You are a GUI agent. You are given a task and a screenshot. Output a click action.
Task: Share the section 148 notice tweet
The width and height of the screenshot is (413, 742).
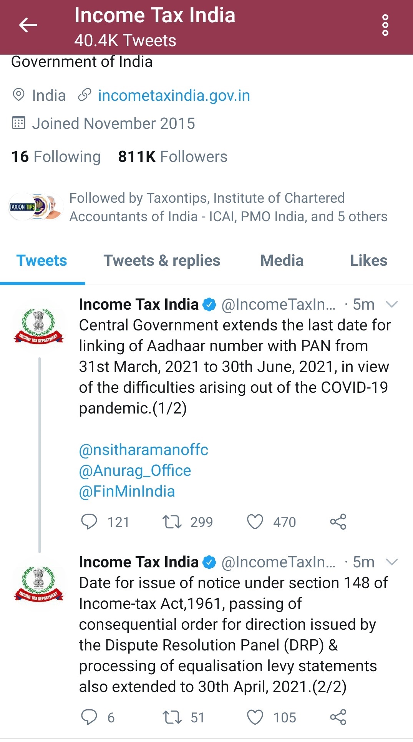point(338,717)
